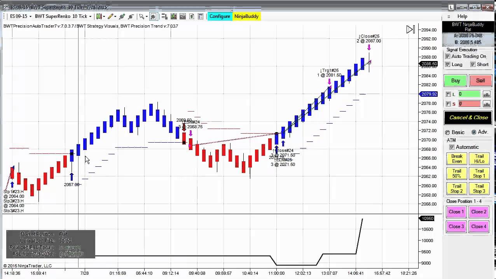This screenshot has height=279, width=496.
Task: Open the Help menu
Action: tap(462, 16)
